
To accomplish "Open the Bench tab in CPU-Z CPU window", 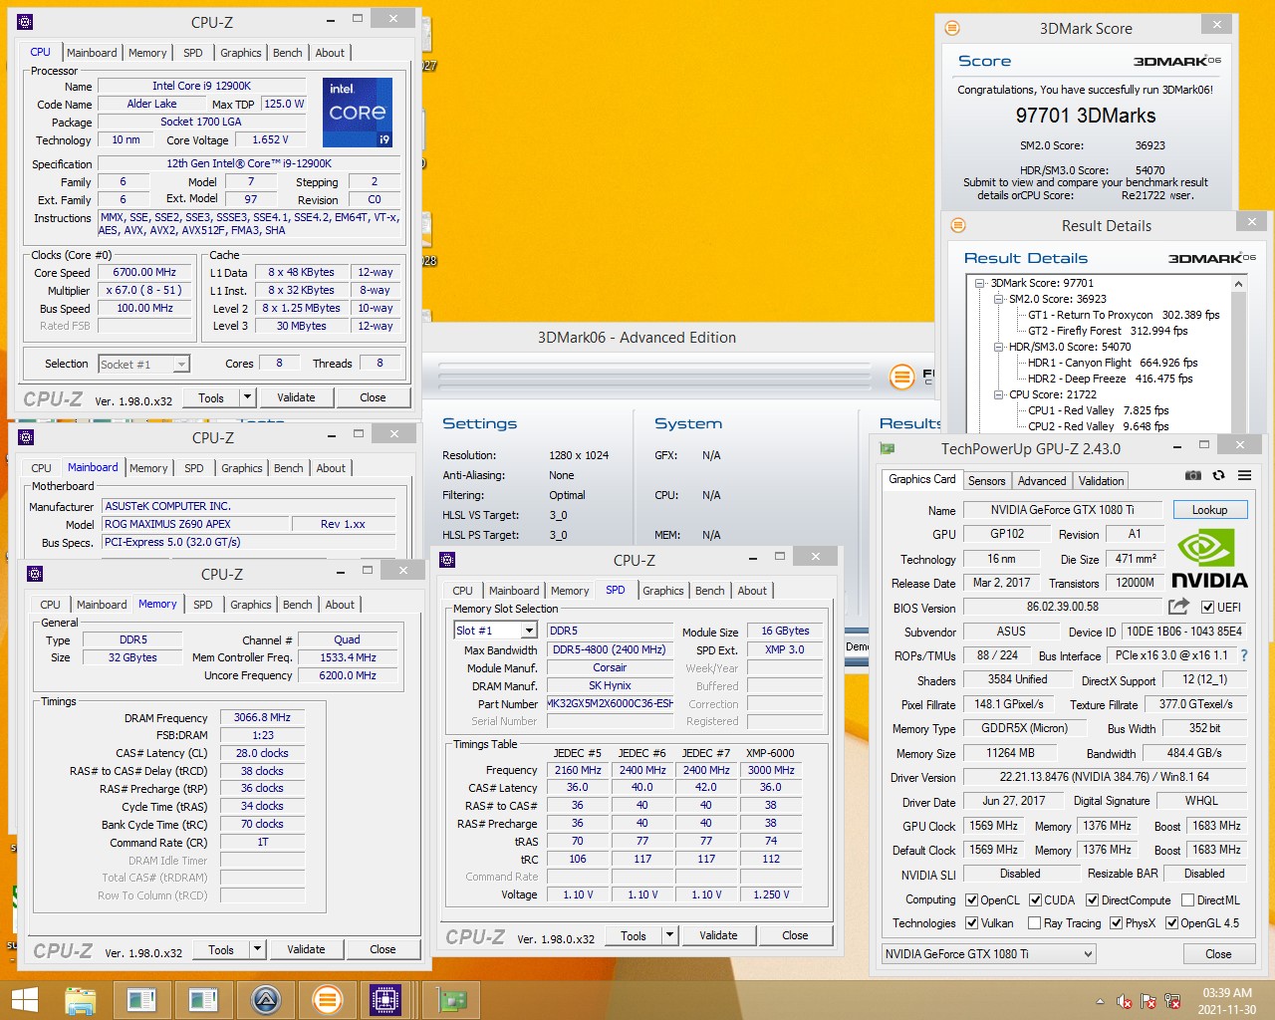I will point(288,53).
